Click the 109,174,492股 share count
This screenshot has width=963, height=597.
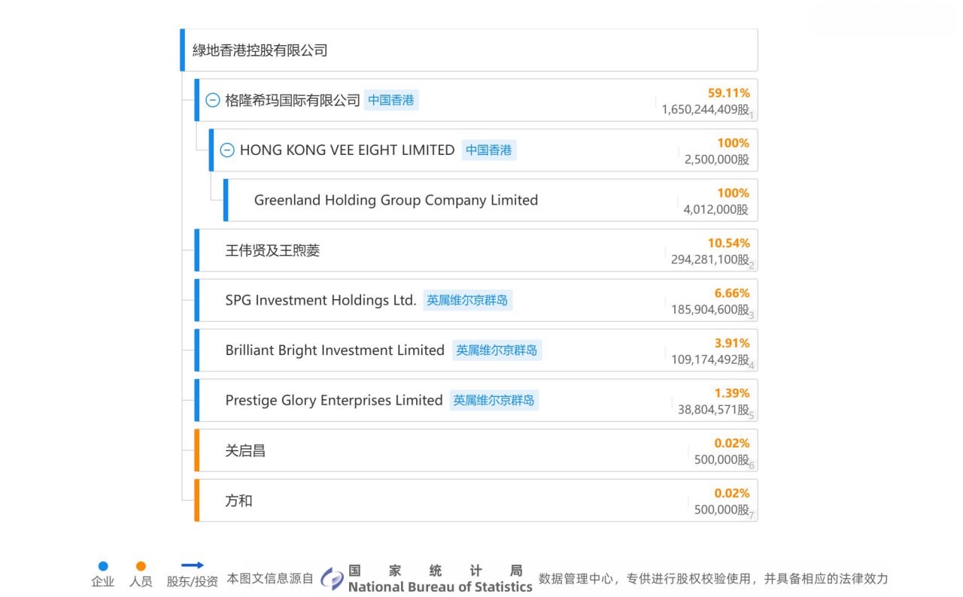[710, 360]
